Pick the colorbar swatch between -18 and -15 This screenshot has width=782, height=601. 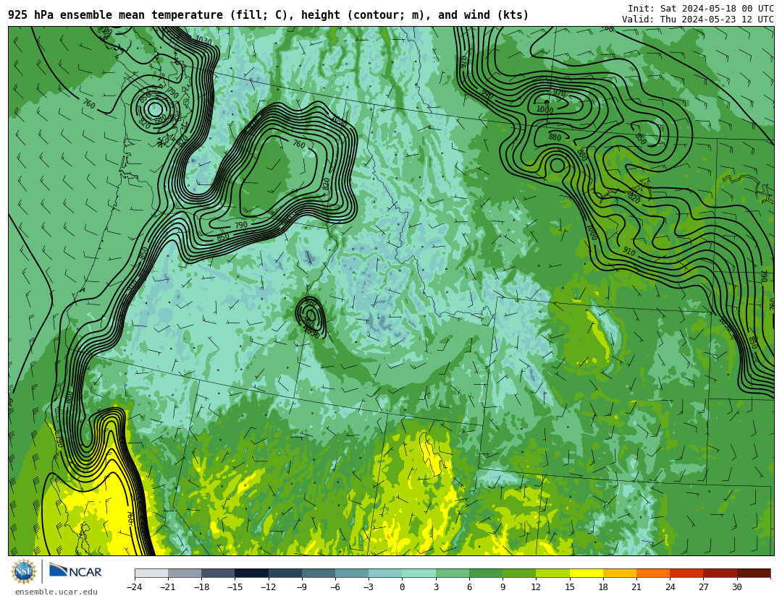[x=219, y=573]
